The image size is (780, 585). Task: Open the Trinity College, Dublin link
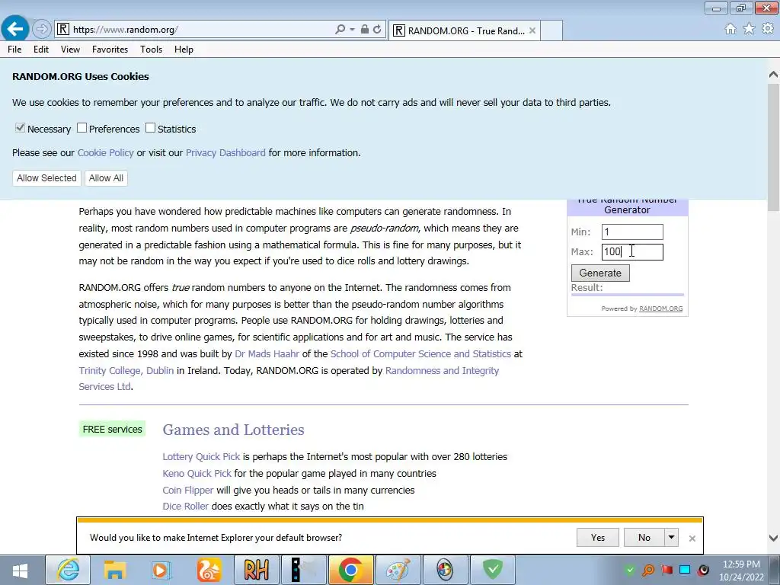(x=126, y=371)
